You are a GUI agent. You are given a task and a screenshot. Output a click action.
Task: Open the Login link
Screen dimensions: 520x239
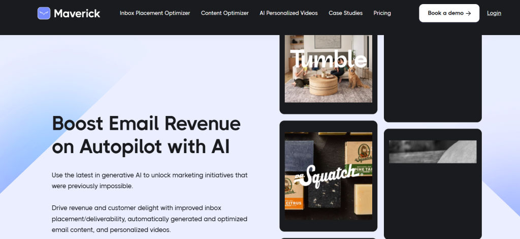point(494,13)
